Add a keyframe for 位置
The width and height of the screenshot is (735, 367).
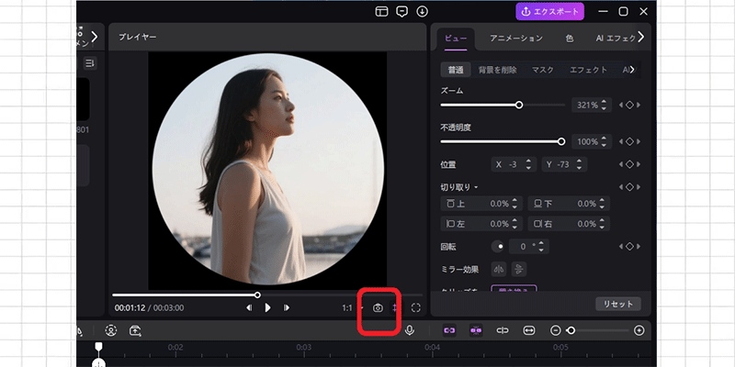(629, 164)
